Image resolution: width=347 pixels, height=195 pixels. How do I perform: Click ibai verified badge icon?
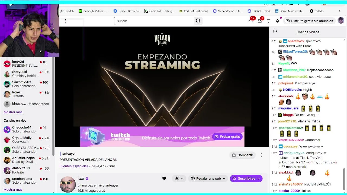[x=87, y=178]
